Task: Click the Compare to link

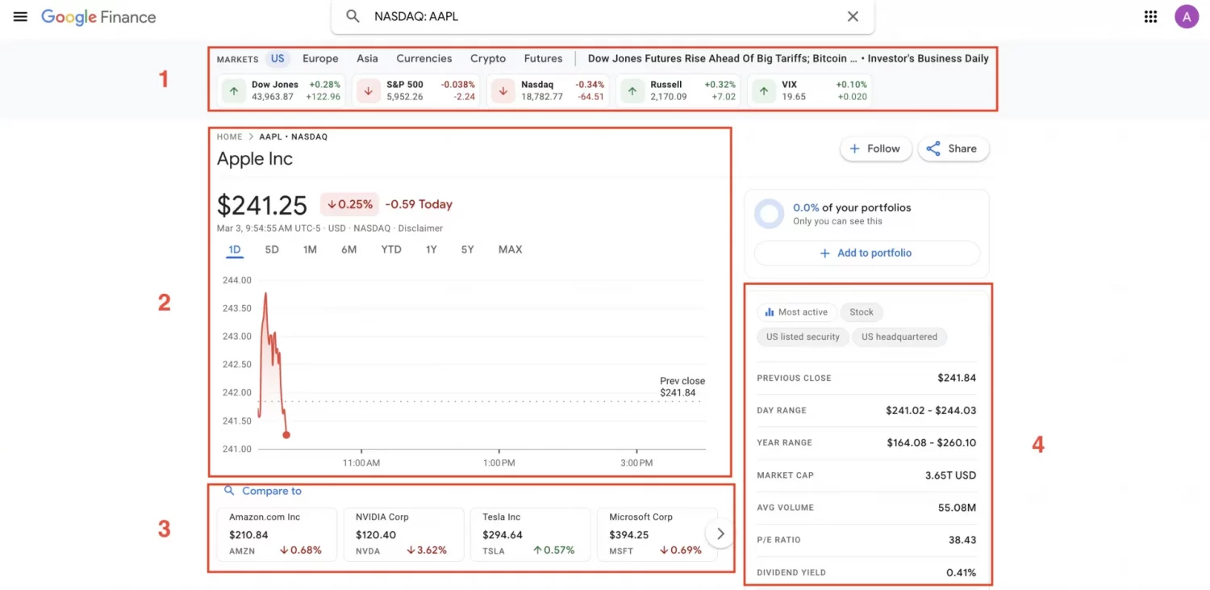Action: click(x=272, y=491)
